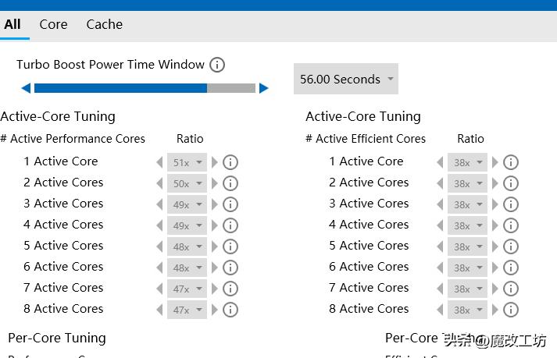
Task: Increase Turbo Boost time window with right arrow
Action: (264, 88)
